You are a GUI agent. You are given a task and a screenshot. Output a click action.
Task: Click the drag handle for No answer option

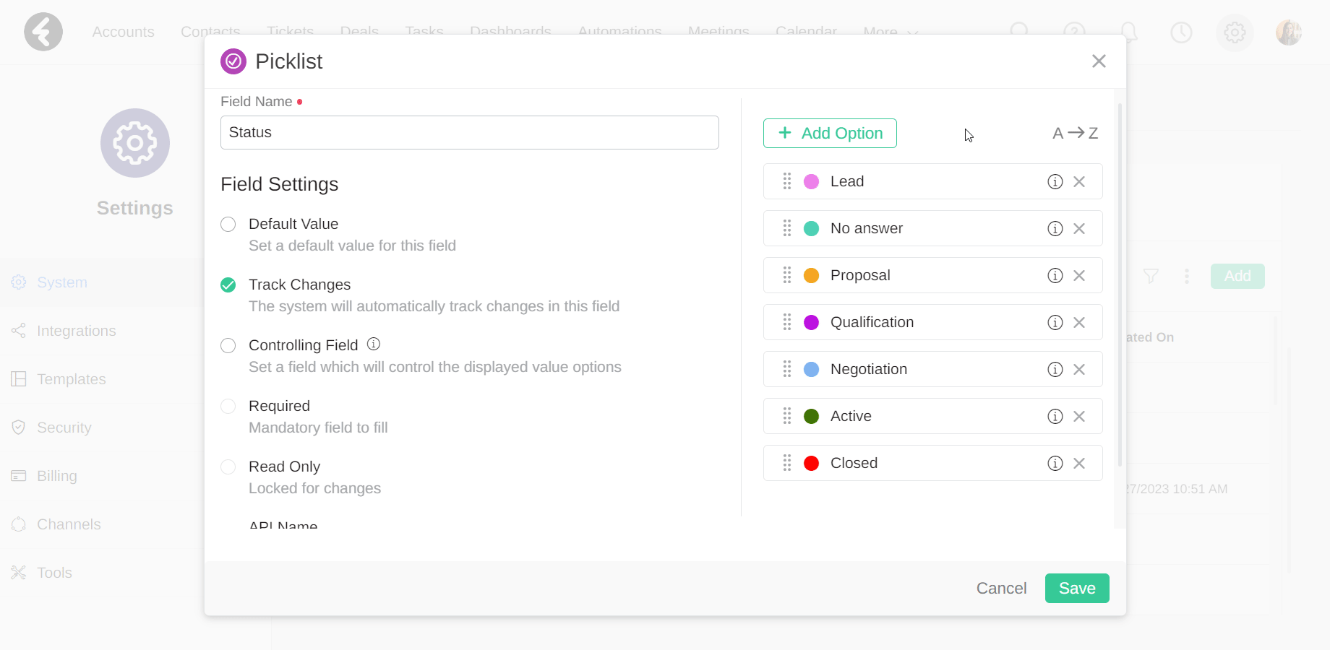coord(787,228)
